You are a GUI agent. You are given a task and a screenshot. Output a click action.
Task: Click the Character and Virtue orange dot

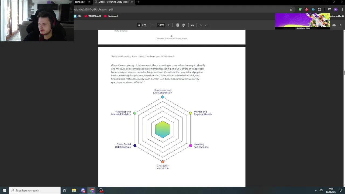click(x=163, y=162)
